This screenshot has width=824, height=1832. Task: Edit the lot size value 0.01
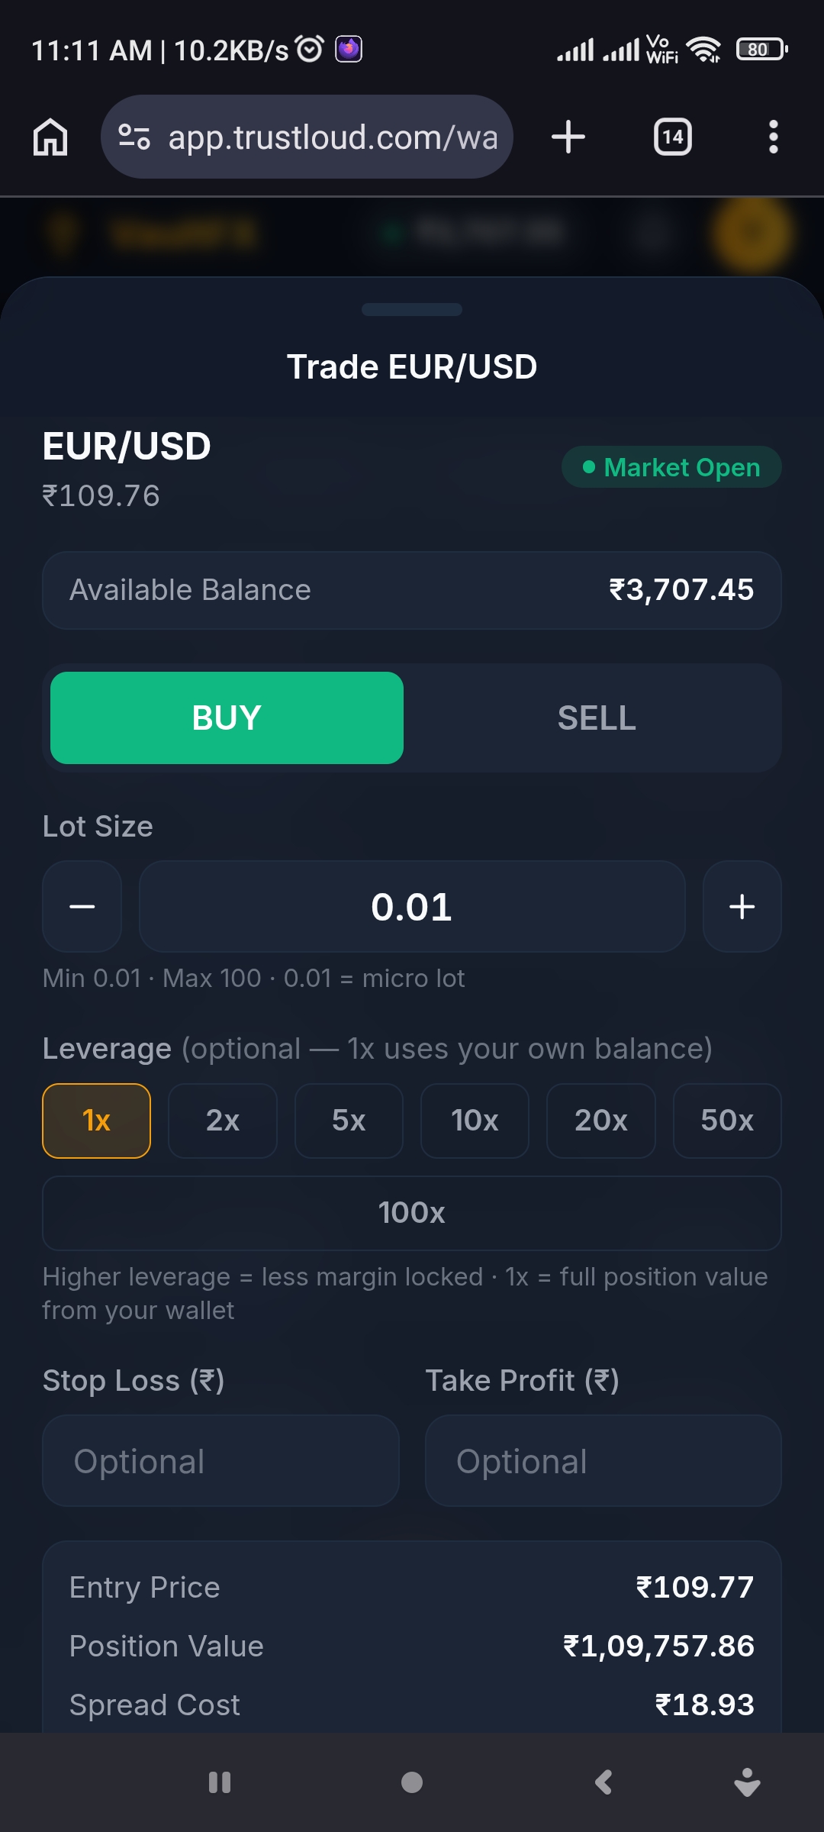click(x=412, y=907)
